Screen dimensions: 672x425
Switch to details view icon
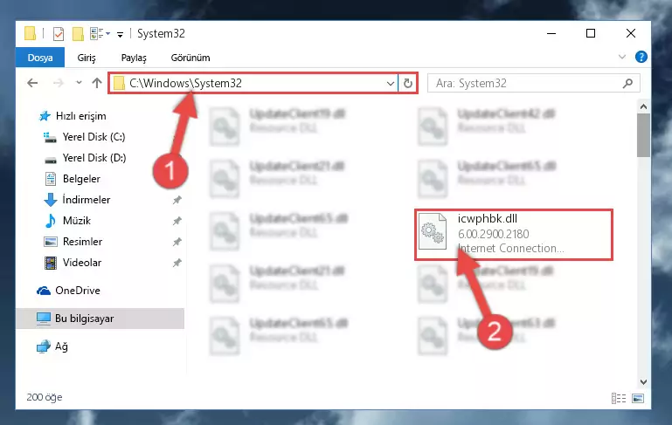(x=619, y=399)
